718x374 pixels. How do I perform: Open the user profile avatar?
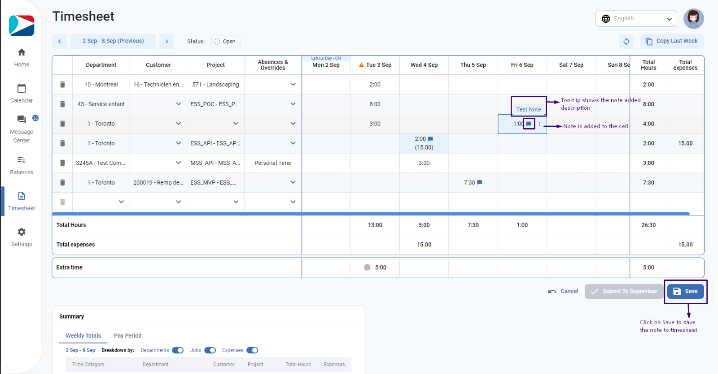point(693,19)
